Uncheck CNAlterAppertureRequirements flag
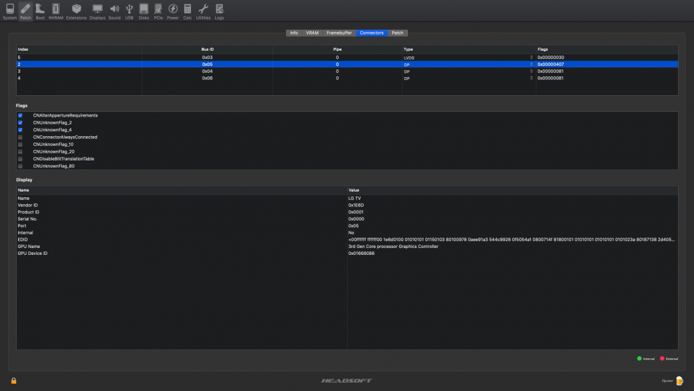Image resolution: width=694 pixels, height=391 pixels. [x=20, y=115]
